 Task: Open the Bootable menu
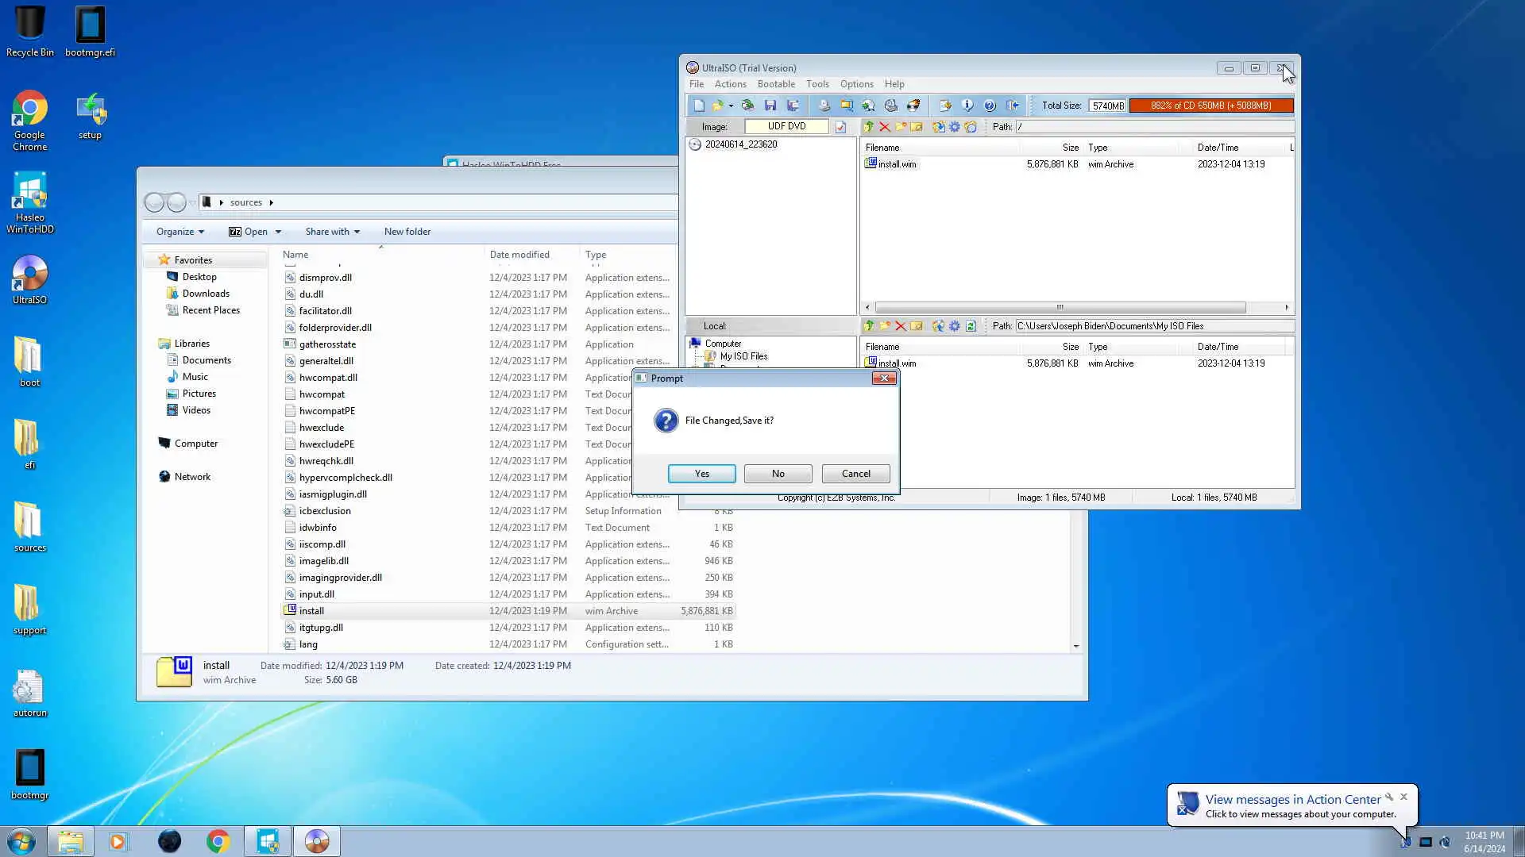tap(775, 84)
